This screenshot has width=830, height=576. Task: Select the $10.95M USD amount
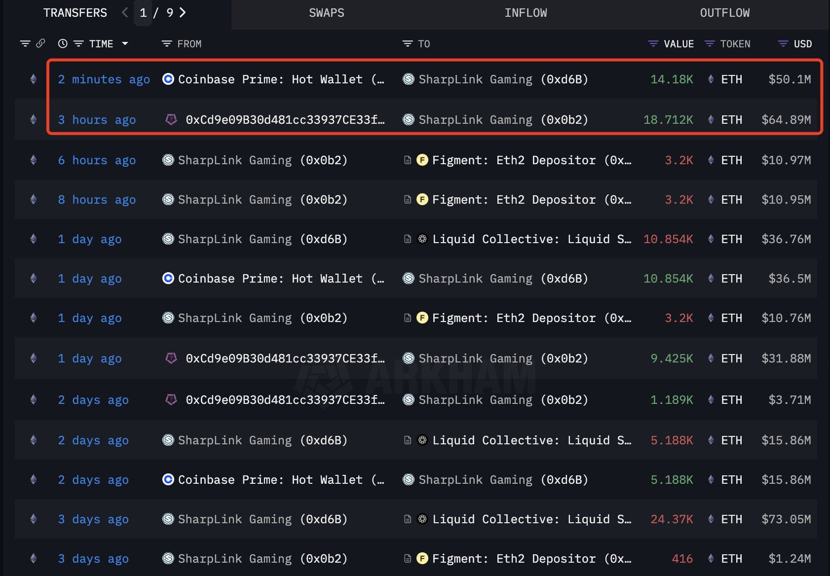786,200
